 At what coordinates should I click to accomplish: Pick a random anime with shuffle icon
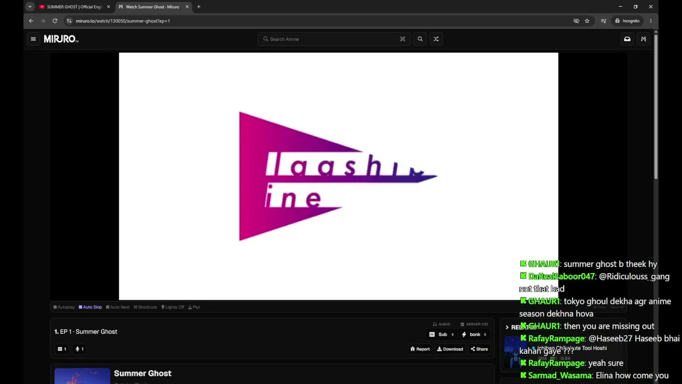436,39
